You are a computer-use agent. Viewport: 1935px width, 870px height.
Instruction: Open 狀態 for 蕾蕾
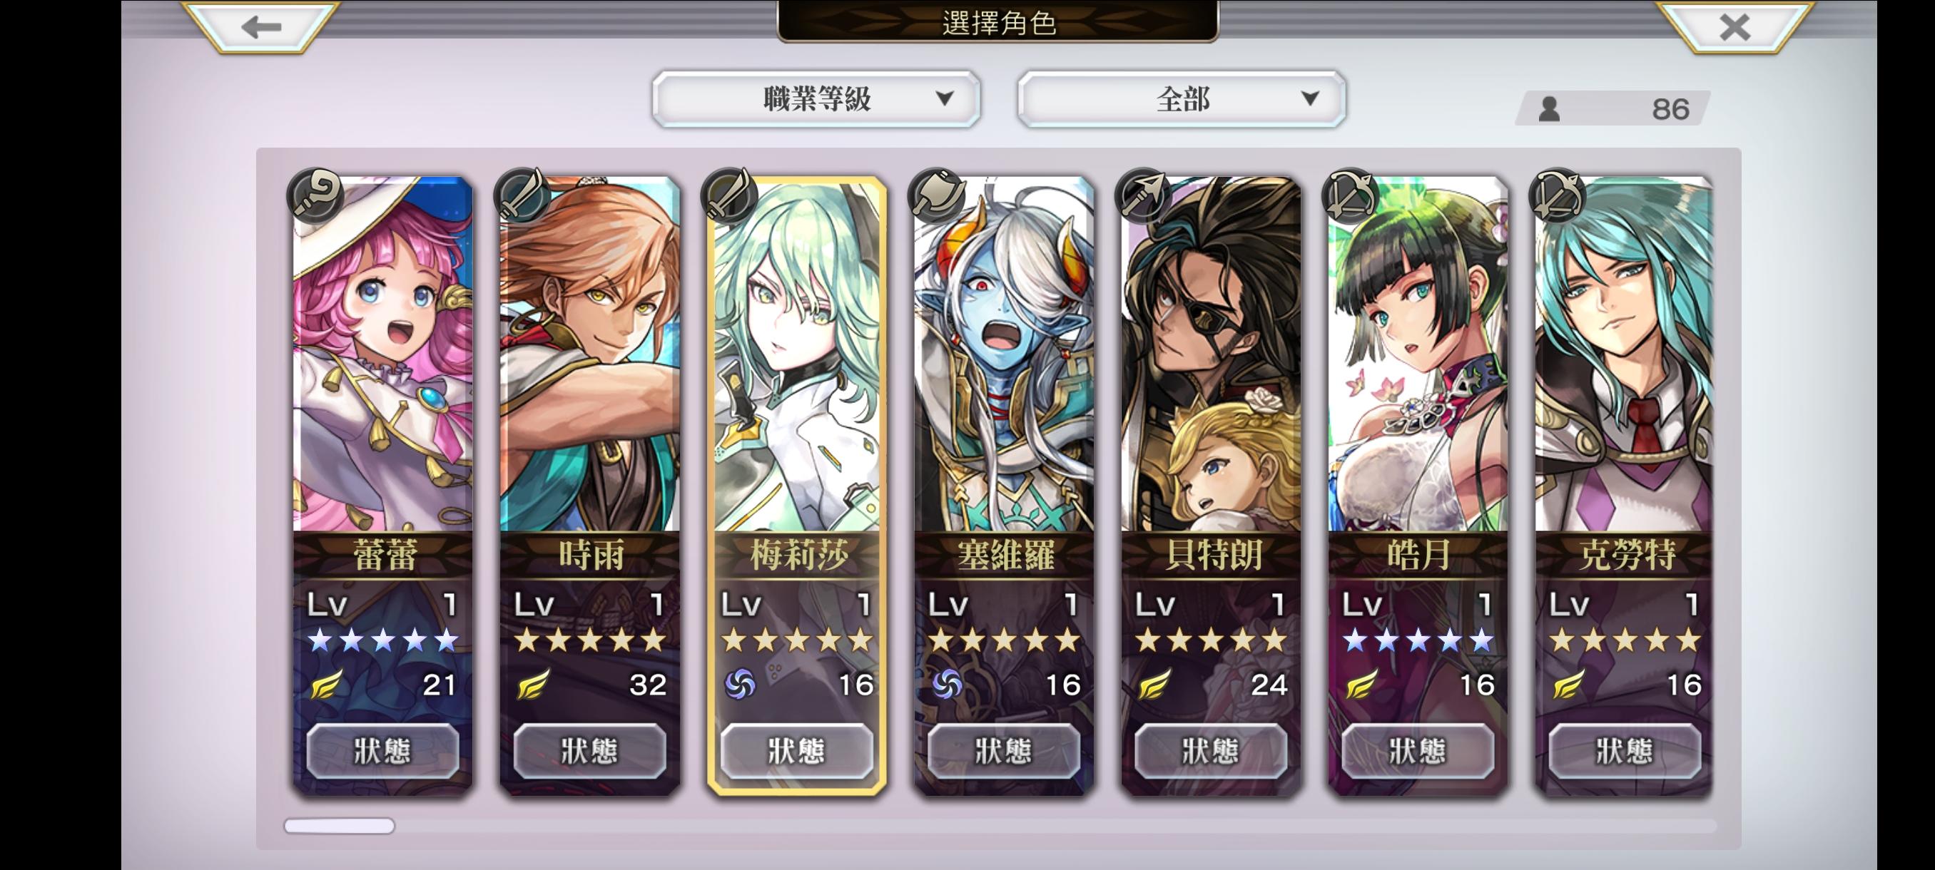coord(382,751)
